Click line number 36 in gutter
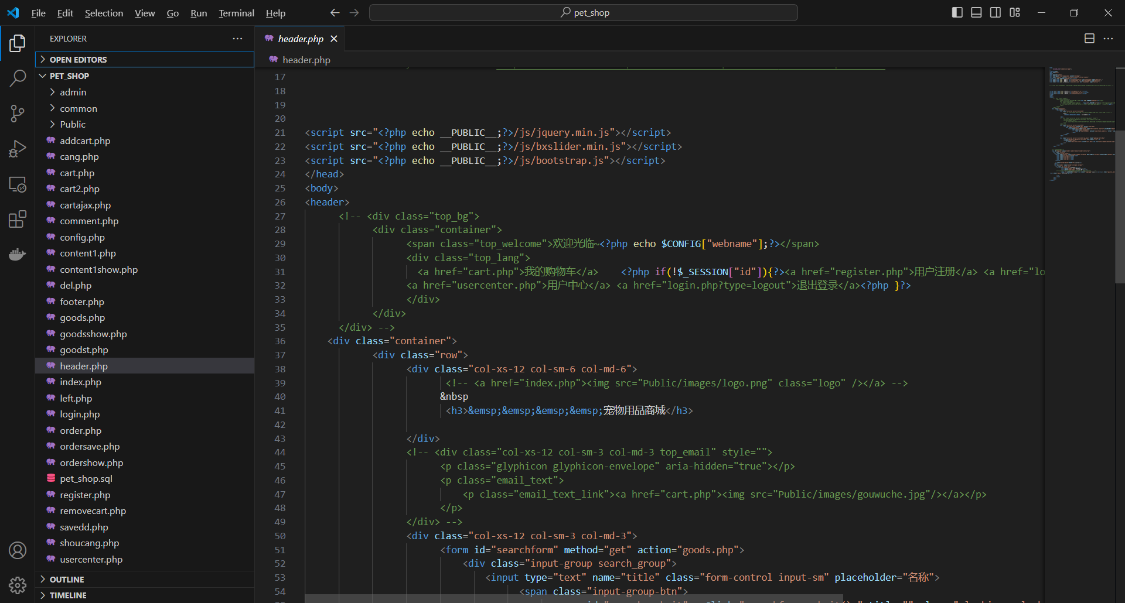The width and height of the screenshot is (1125, 603). click(280, 341)
